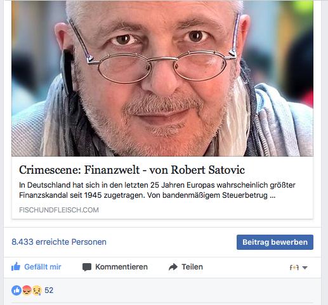Expand the post-as page selector arrow
The width and height of the screenshot is (328, 305).
tap(305, 268)
